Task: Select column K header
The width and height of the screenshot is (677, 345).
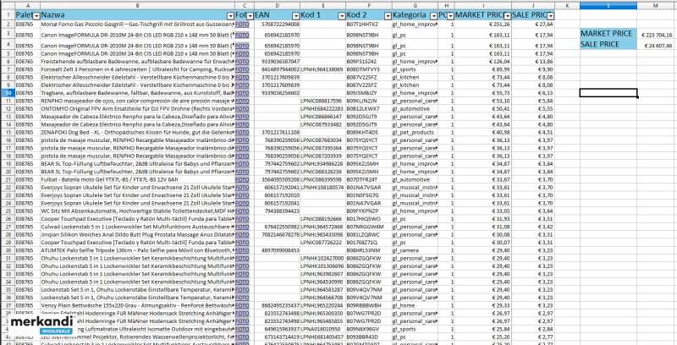Action: [567, 6]
